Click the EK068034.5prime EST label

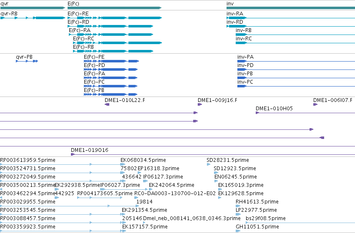tap(143, 160)
